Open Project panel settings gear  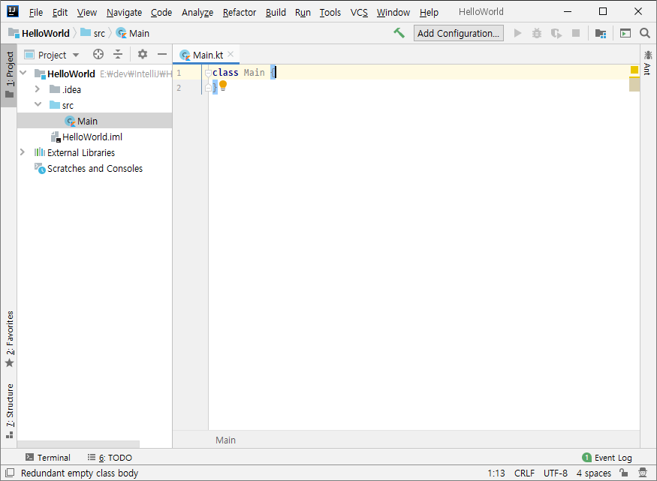point(143,55)
